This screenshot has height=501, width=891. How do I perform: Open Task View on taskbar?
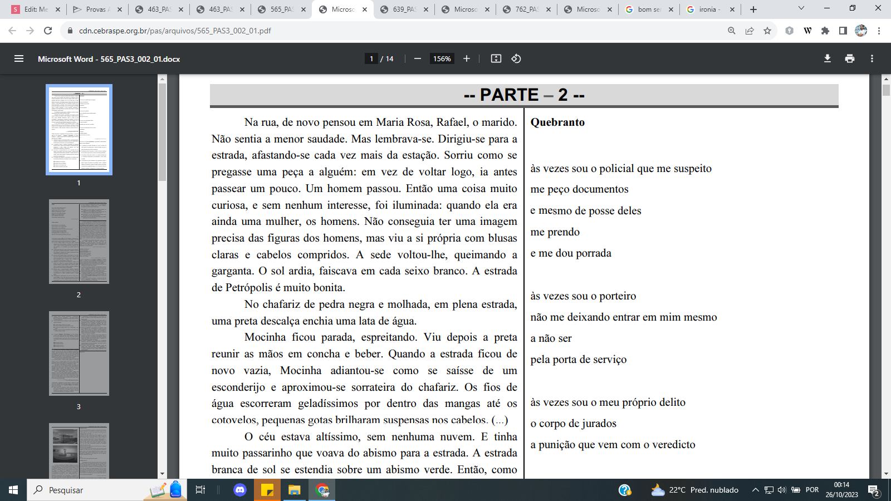(x=200, y=490)
